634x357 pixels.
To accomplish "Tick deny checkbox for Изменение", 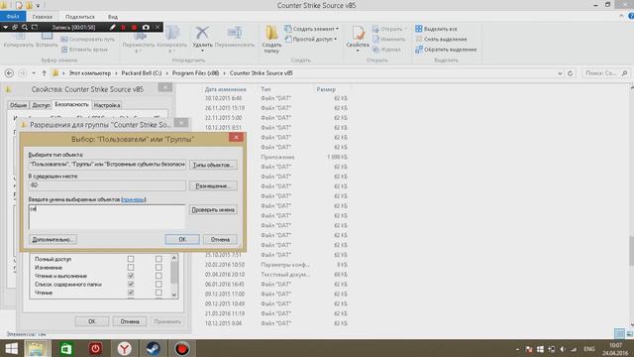I will (x=158, y=267).
